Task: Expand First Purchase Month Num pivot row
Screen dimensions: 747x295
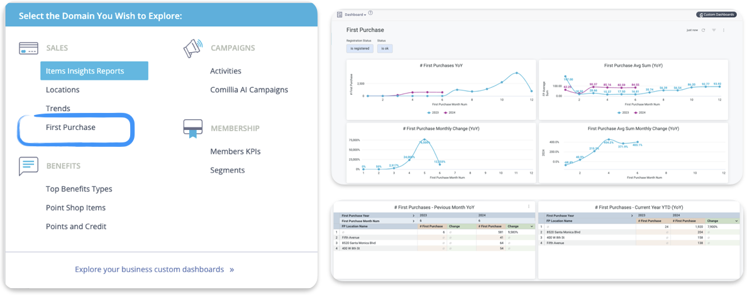Action: [414, 221]
